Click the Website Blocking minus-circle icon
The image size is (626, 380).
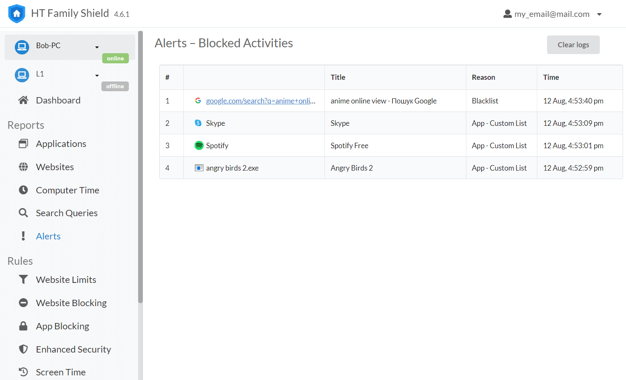(x=23, y=303)
